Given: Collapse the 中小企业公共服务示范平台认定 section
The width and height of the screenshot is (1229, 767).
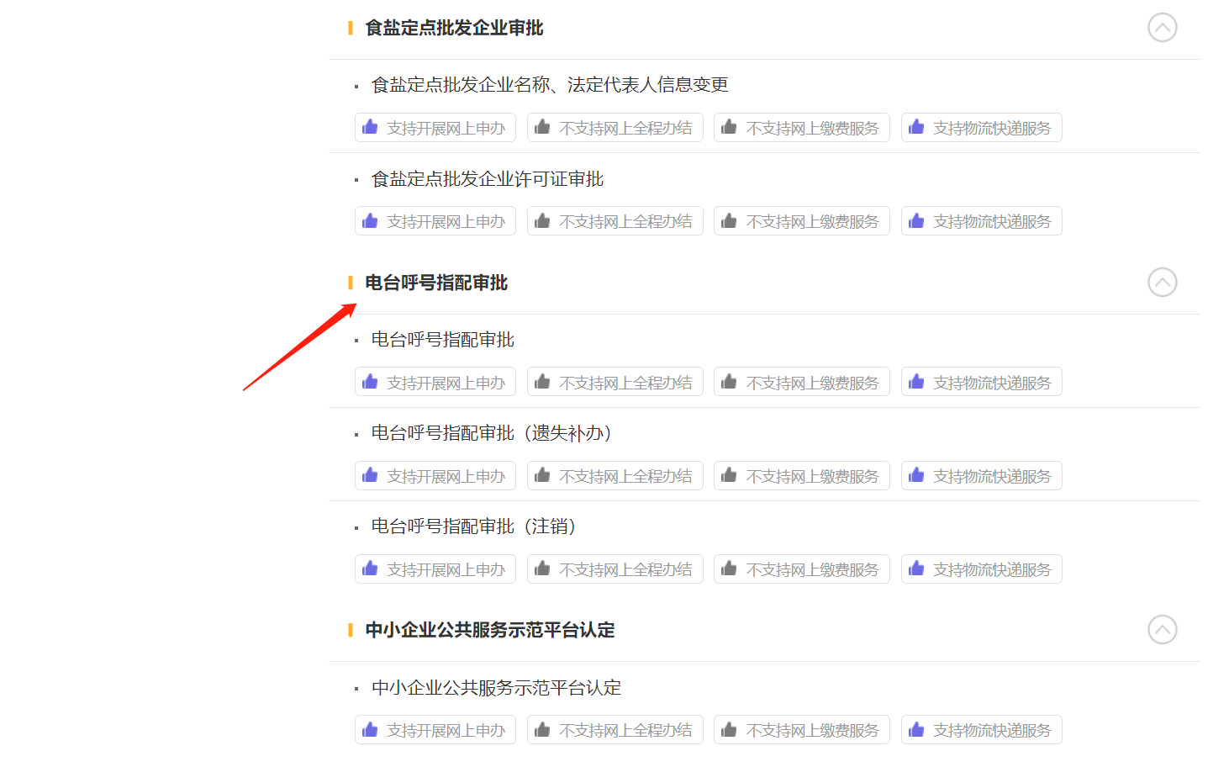Looking at the screenshot, I should [x=1162, y=630].
